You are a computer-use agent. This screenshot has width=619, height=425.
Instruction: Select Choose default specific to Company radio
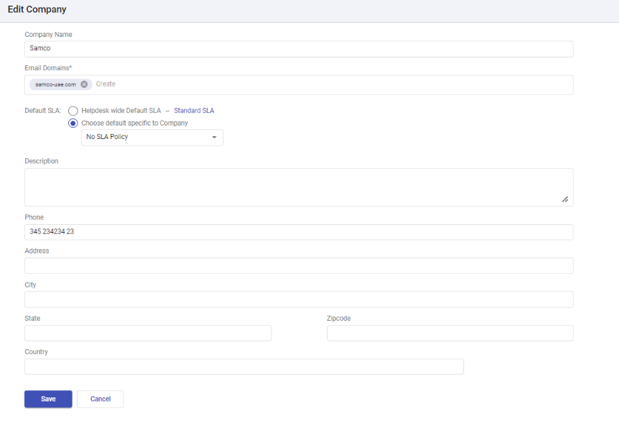pyautogui.click(x=73, y=123)
